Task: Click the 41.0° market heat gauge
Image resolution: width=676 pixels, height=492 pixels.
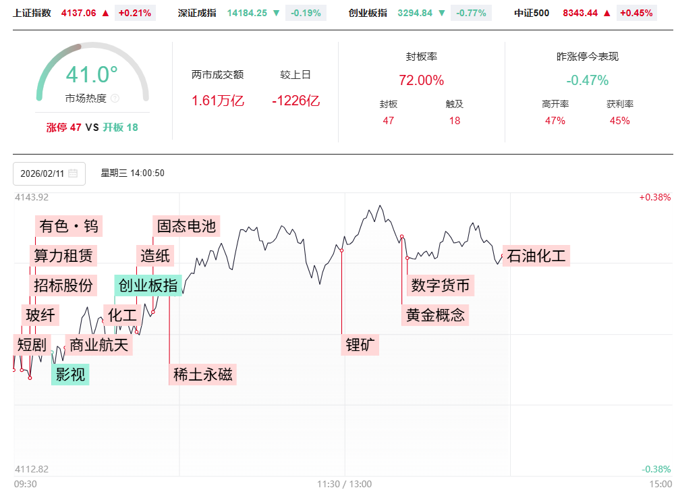Action: click(x=92, y=74)
